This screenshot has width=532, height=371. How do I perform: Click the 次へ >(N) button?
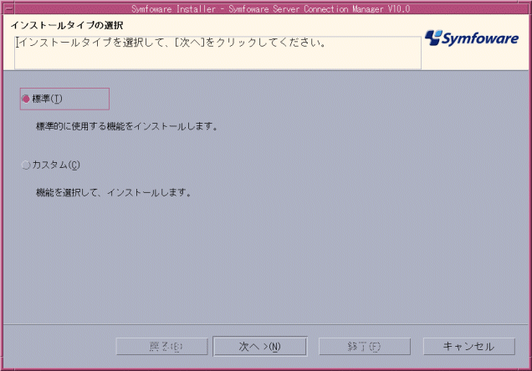coord(260,346)
